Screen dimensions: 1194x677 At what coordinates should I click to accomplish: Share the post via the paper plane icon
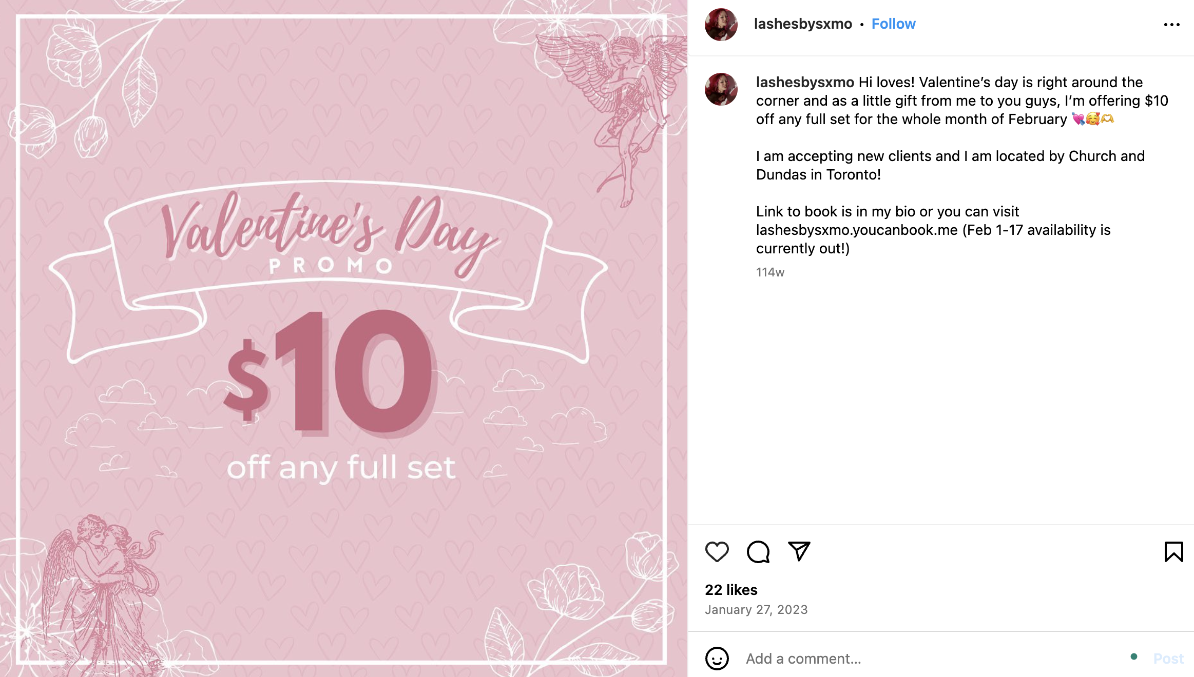point(798,552)
